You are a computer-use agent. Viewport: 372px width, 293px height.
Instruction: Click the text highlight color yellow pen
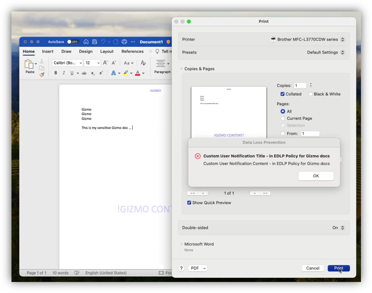[126, 73]
